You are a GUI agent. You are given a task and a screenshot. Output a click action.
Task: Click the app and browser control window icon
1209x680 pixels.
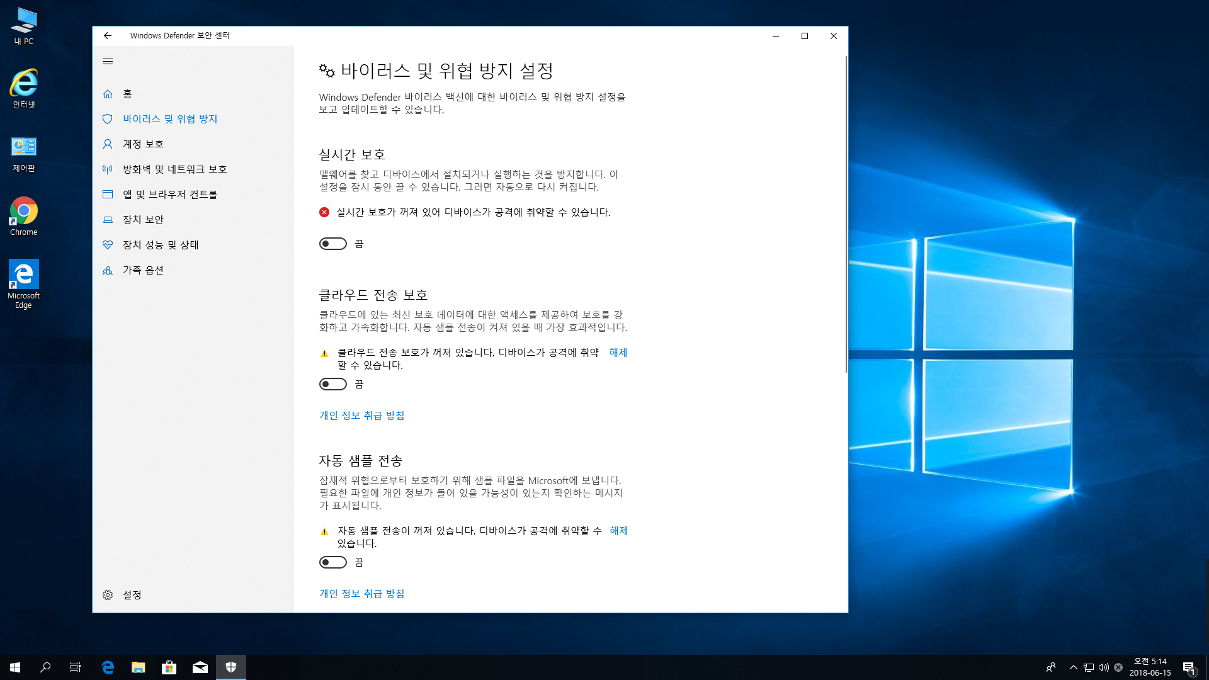point(108,195)
